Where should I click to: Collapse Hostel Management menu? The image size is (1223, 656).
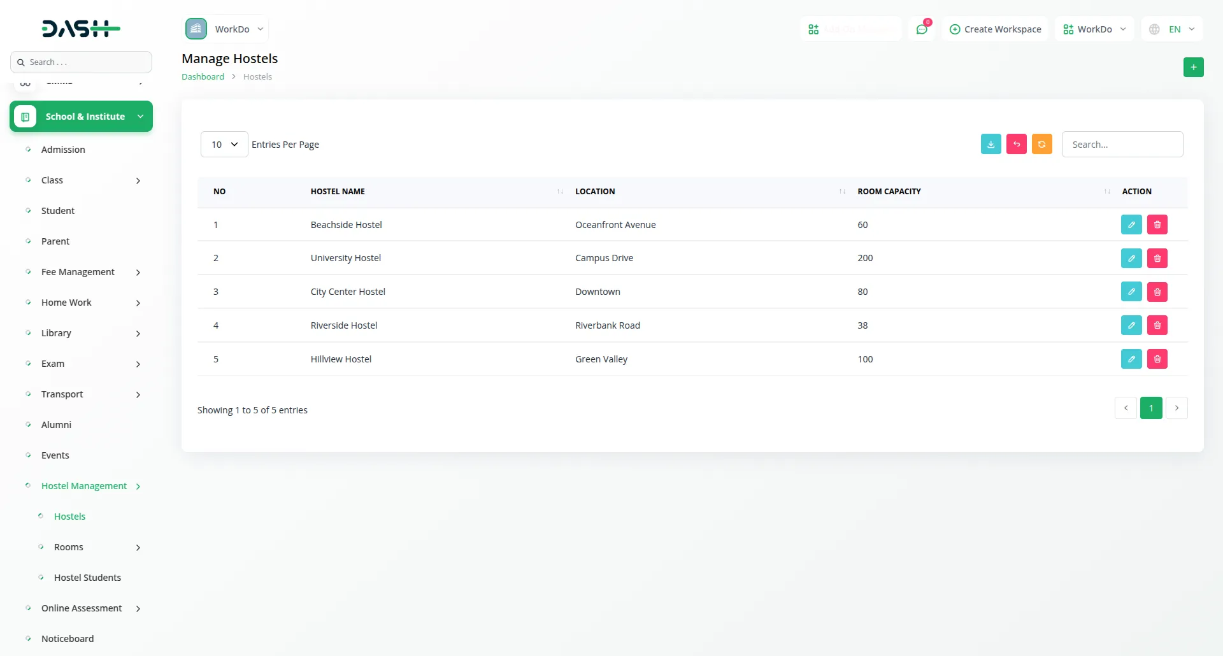tap(84, 486)
